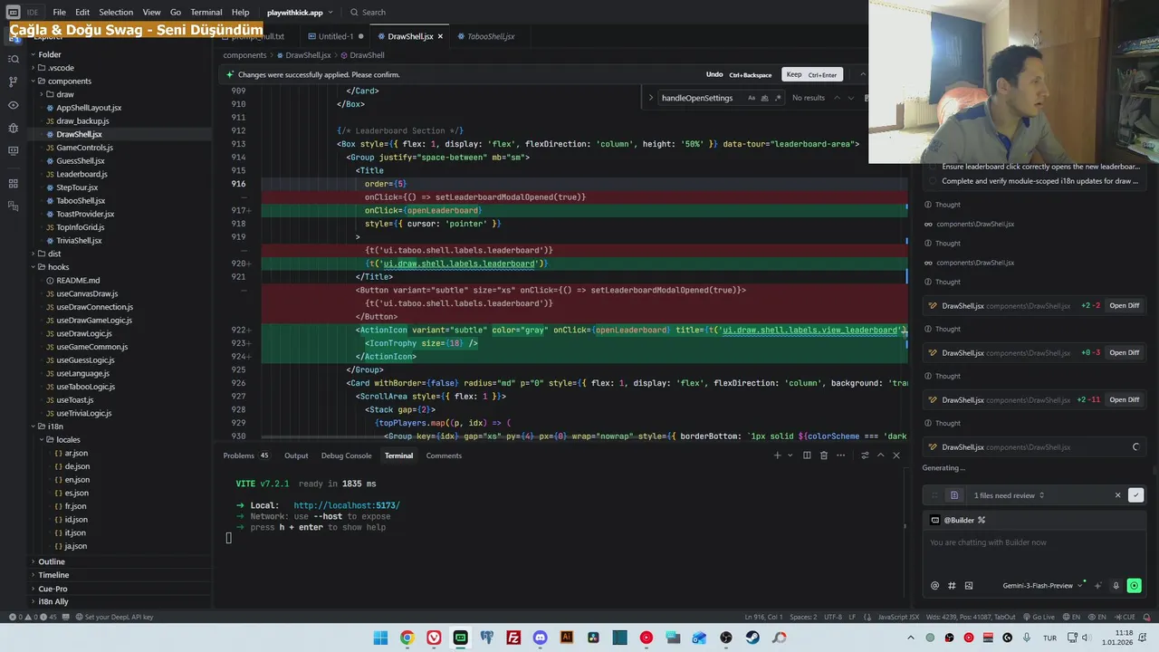Close the DrawShell.jsx editor tab
Screen dimensions: 1159x652
(x=440, y=36)
